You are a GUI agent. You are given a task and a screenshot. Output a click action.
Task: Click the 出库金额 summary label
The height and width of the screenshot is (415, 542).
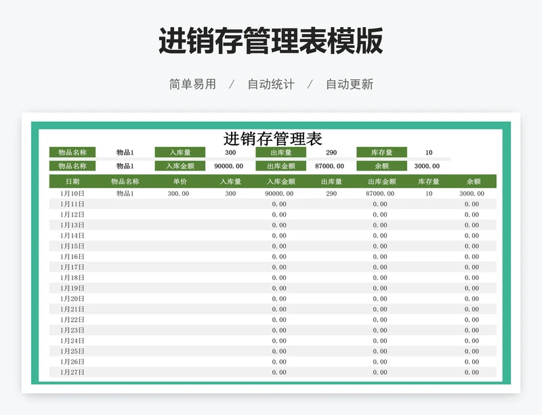click(281, 166)
